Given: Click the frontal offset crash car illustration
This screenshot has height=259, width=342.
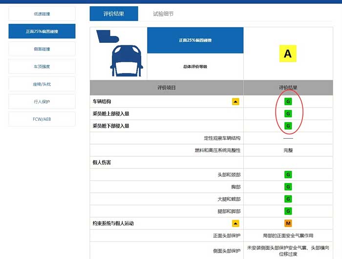Looking at the screenshot, I should click(x=119, y=54).
